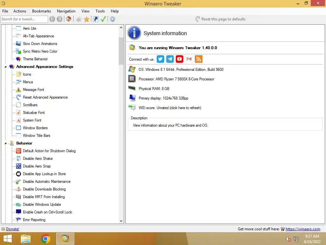This screenshot has height=245, width=326.
Task: Open the Gmail connect icon
Action: [x=189, y=59]
